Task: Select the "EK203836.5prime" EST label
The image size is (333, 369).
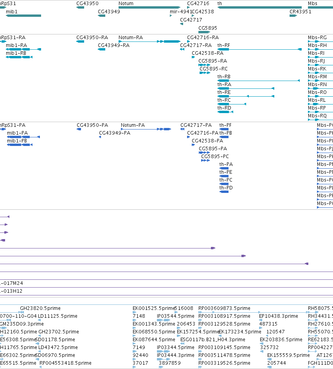Action: tap(281, 340)
